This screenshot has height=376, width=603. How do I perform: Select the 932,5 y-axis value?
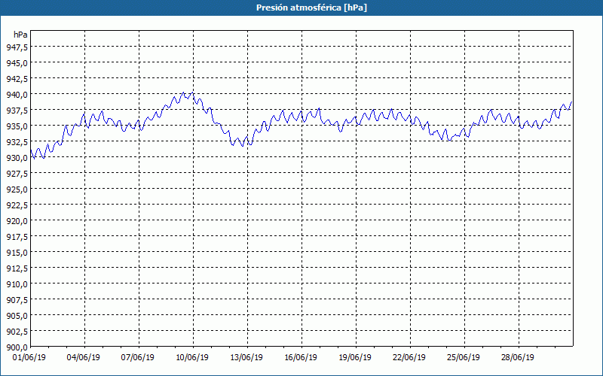(x=17, y=142)
